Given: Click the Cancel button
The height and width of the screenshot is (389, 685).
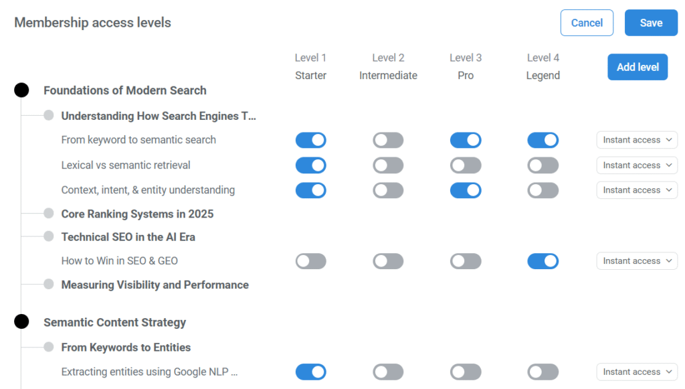Looking at the screenshot, I should click(x=587, y=23).
